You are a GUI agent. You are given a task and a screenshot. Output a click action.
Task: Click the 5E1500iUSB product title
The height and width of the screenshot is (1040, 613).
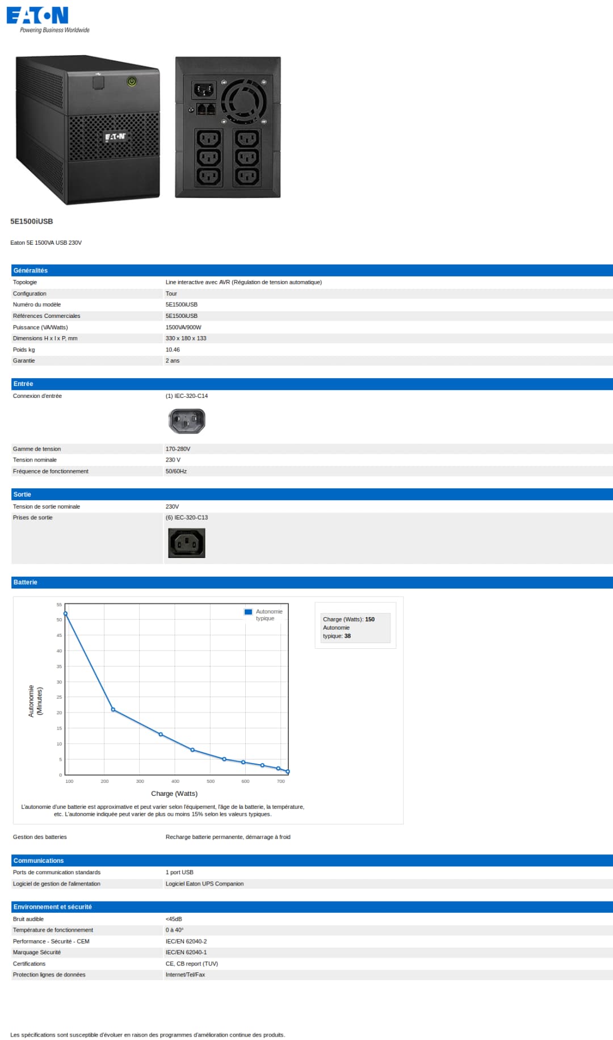click(32, 221)
